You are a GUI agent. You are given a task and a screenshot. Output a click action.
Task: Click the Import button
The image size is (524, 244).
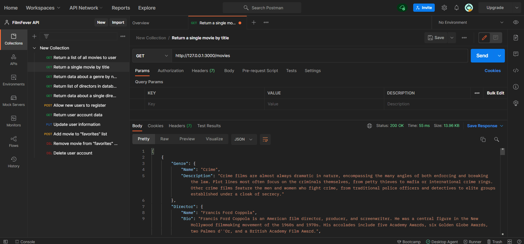(118, 22)
